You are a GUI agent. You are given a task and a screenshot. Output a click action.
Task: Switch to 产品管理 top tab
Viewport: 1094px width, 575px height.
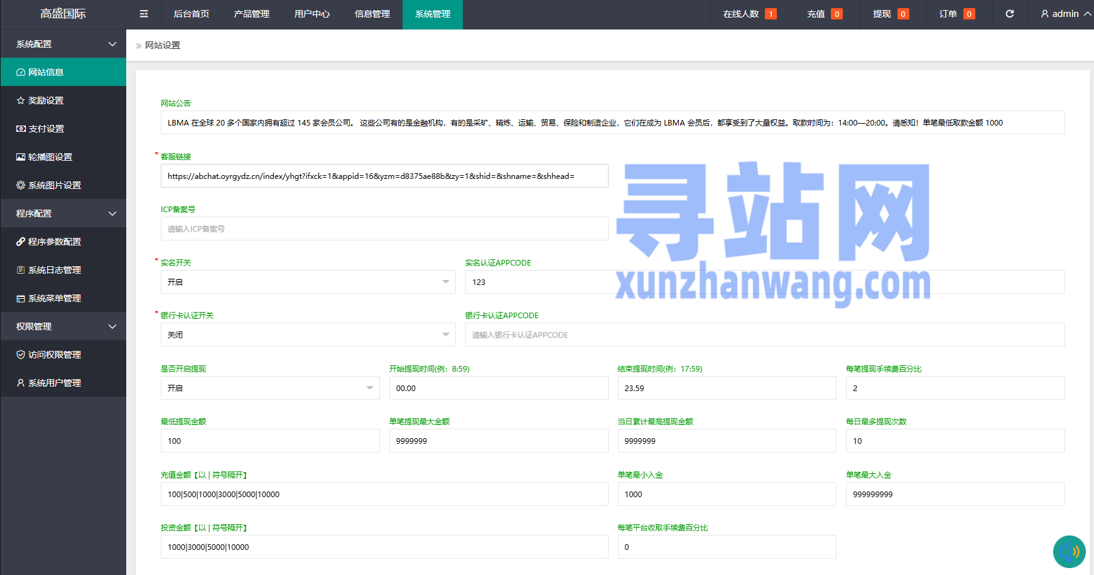[251, 14]
